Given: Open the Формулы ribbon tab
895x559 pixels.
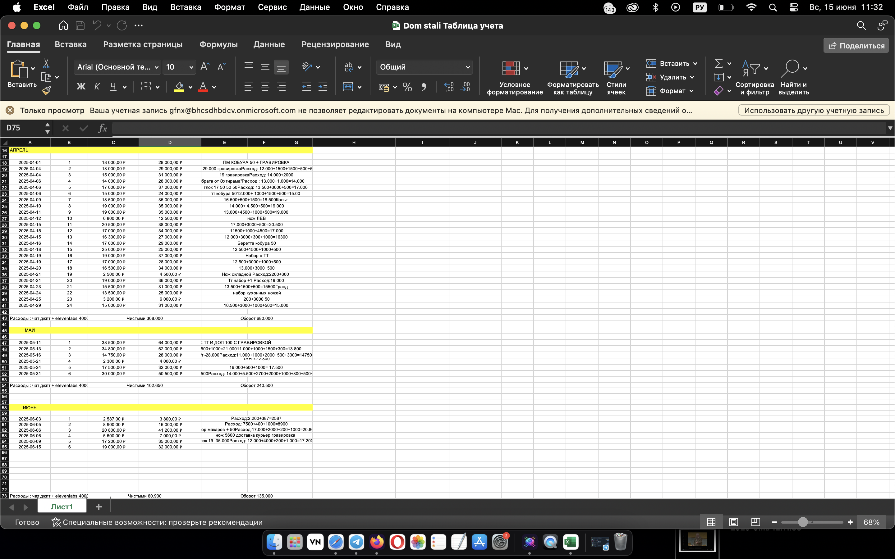Looking at the screenshot, I should pos(218,44).
